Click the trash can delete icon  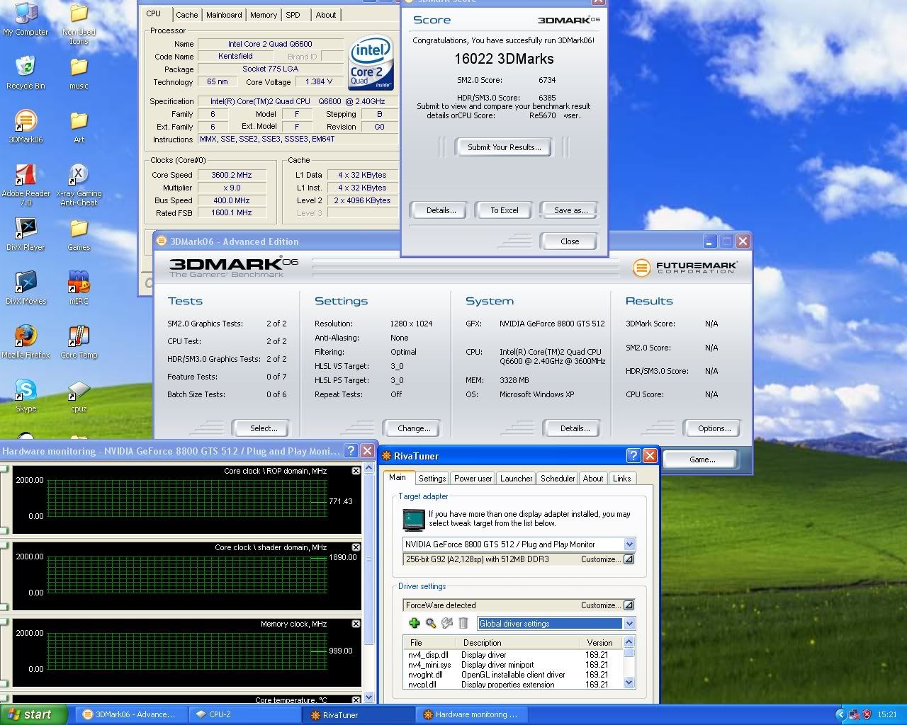tap(463, 623)
